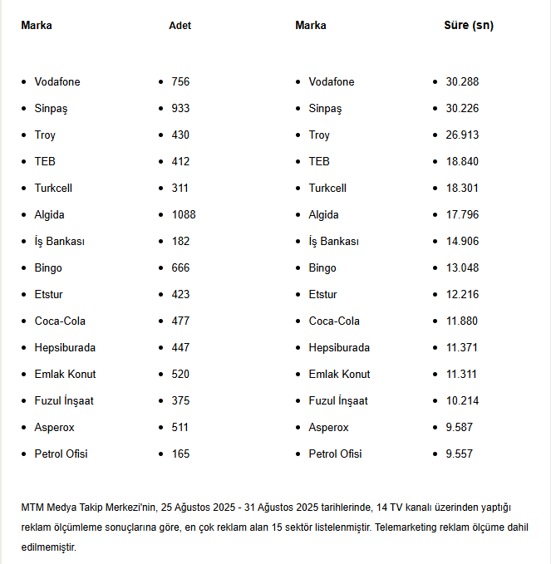This screenshot has height=564, width=551.
Task: Click Fuzul İnşaat duration 10.214
Action: 462,401
